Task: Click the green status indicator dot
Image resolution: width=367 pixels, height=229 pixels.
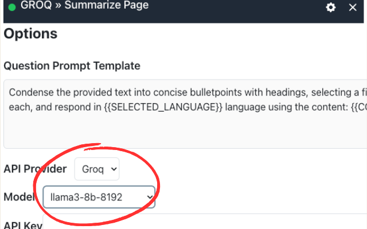Action: pos(11,7)
